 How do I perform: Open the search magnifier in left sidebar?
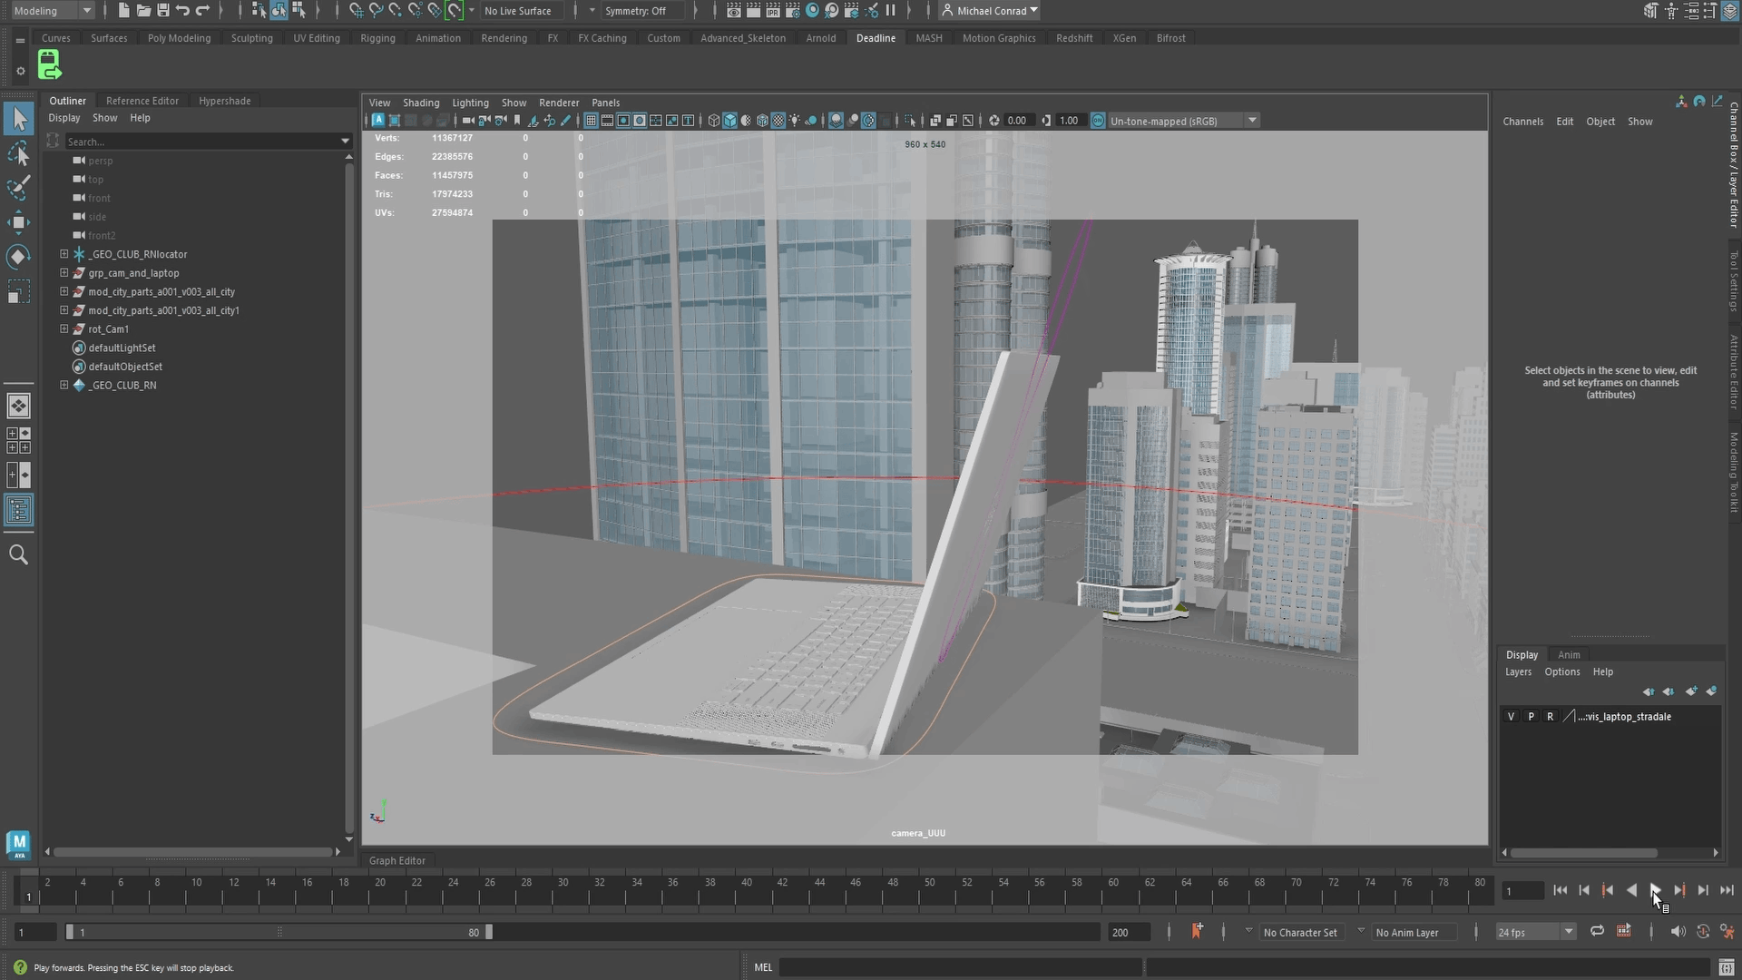[18, 554]
